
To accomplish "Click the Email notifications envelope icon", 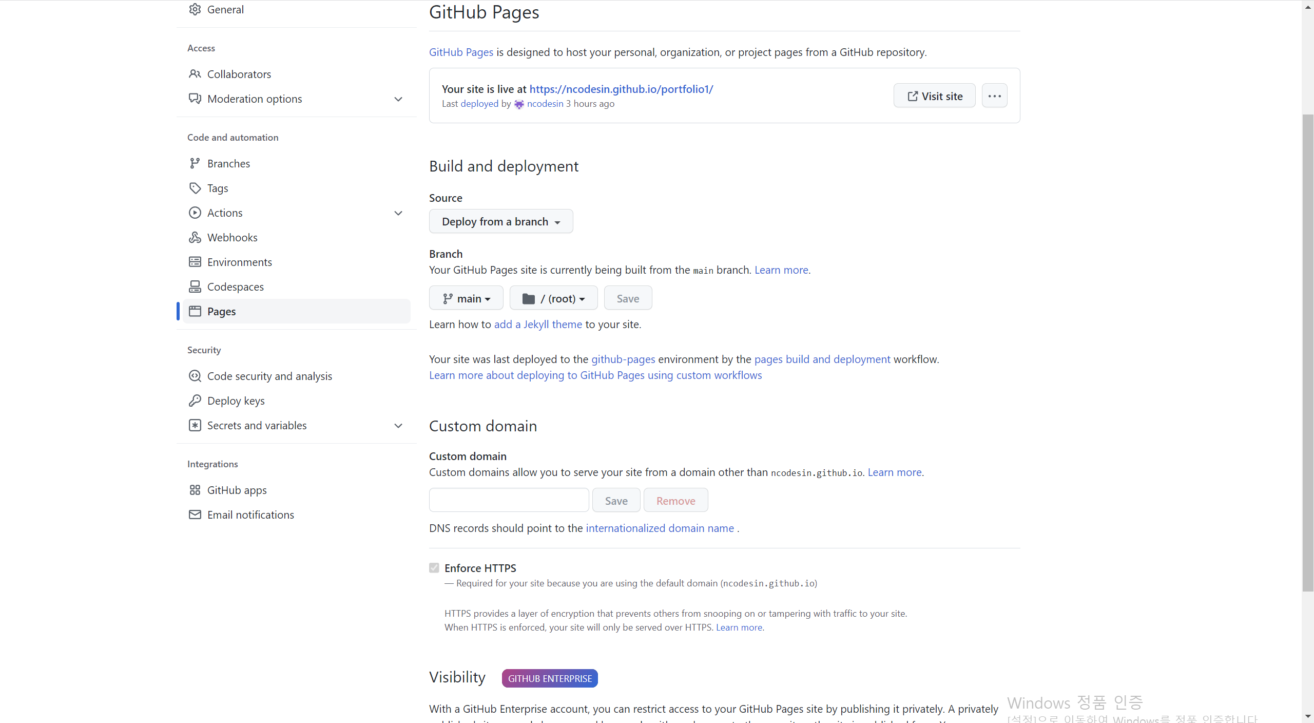I will click(x=195, y=515).
